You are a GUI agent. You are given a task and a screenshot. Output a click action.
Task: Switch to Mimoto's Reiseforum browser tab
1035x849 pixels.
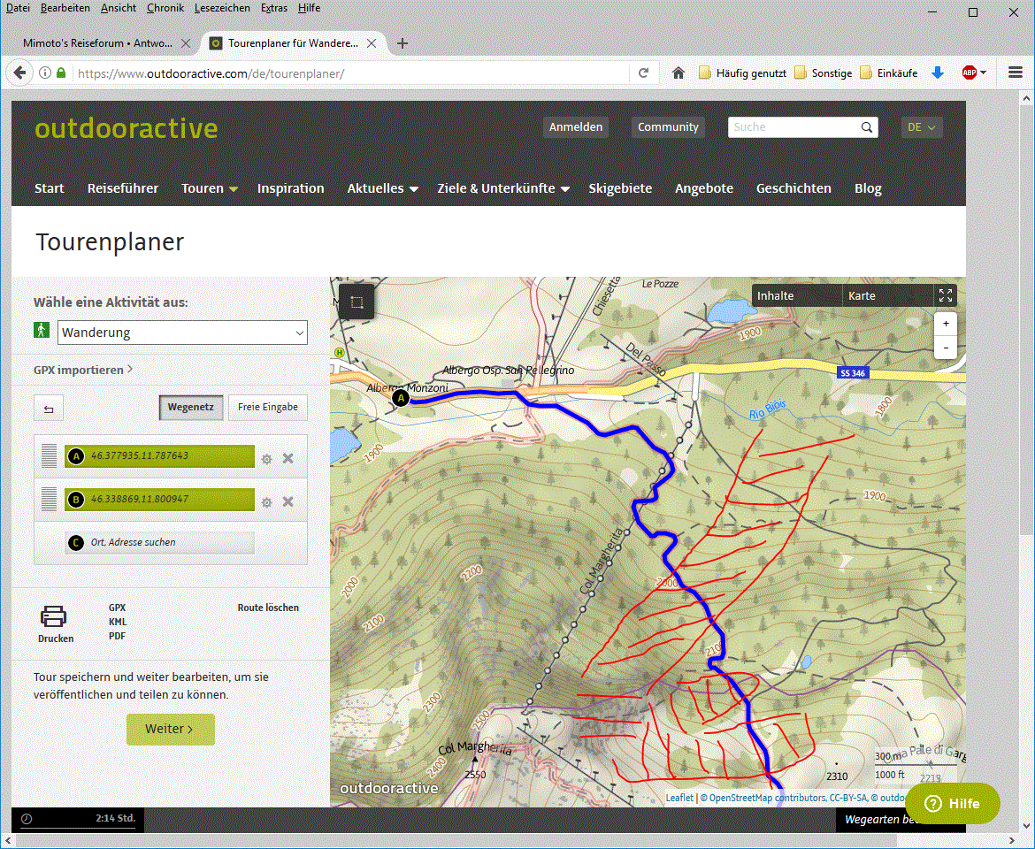pyautogui.click(x=97, y=43)
